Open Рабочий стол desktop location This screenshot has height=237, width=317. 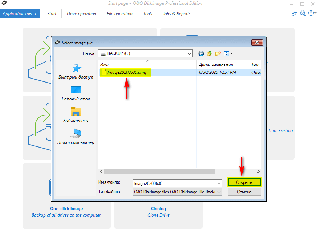coord(76,93)
